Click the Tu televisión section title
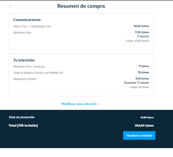173x157 pixels. click(24, 60)
